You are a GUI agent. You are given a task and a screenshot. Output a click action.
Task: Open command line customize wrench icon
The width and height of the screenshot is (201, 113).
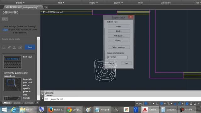[42, 98]
